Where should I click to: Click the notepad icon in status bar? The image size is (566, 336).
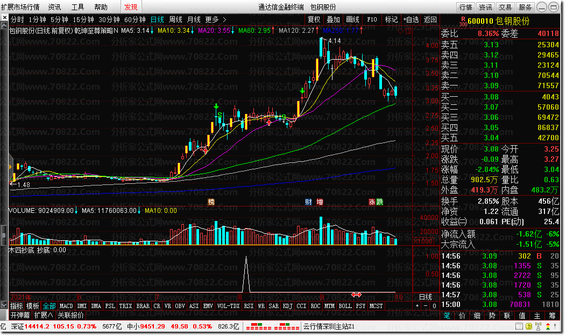[x=519, y=326]
